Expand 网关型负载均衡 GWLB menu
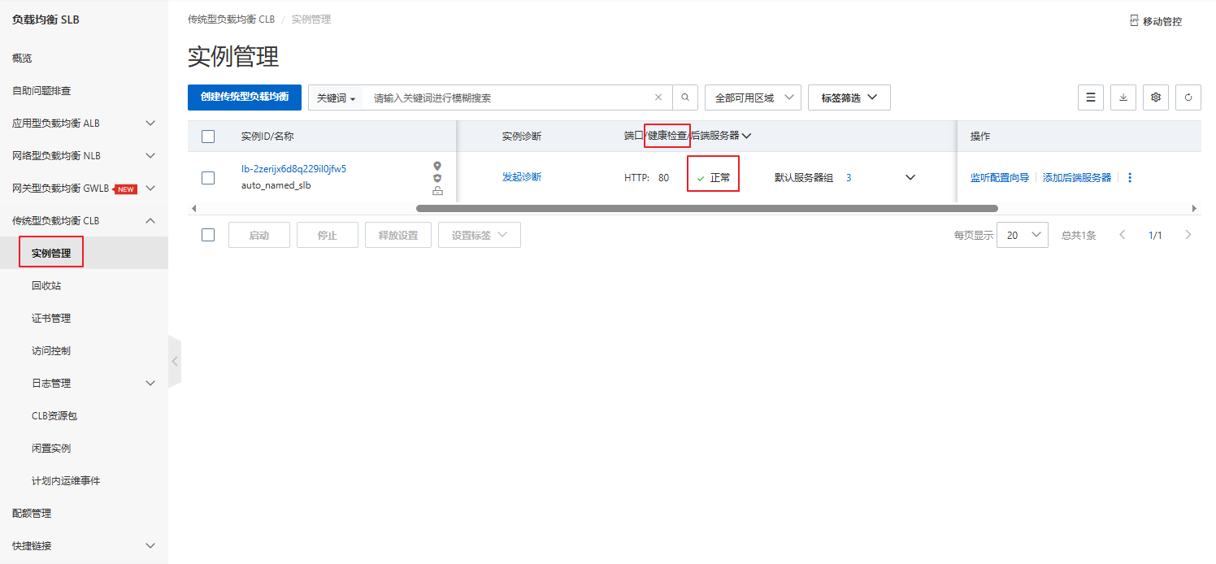The width and height of the screenshot is (1216, 564). (150, 189)
